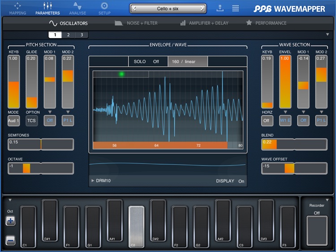
Task: Select oscillator 2 tab
Action: 68,34
